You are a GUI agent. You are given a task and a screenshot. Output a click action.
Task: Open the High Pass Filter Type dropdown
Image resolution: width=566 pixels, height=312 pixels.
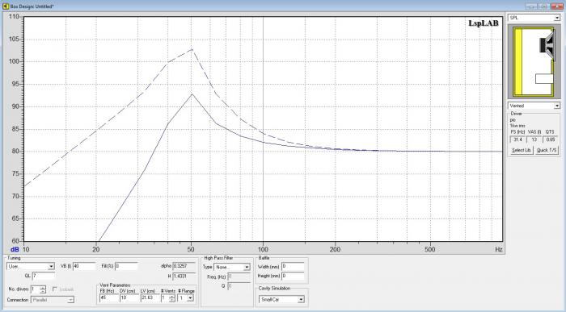[232, 267]
